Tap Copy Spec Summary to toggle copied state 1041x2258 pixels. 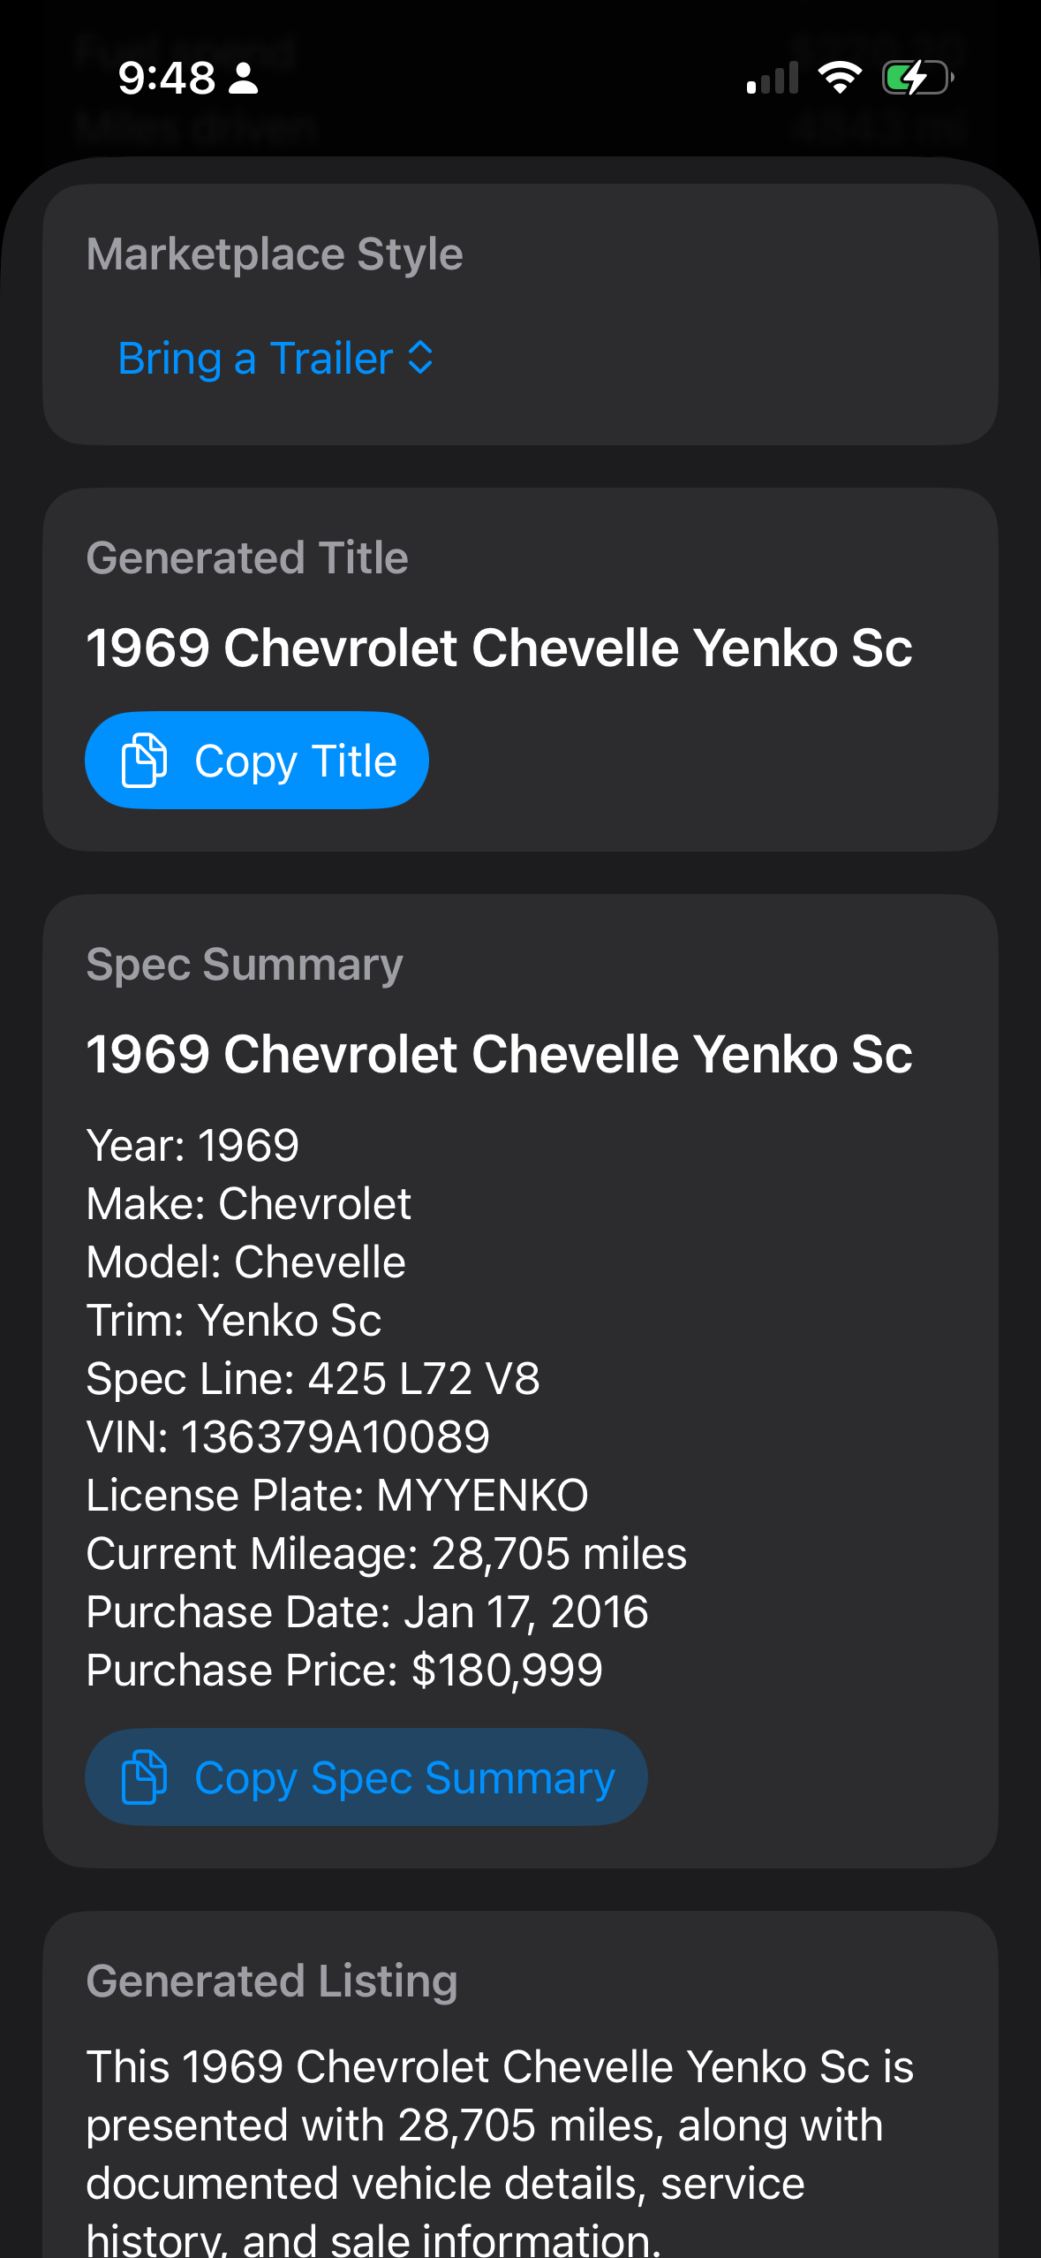[366, 1777]
